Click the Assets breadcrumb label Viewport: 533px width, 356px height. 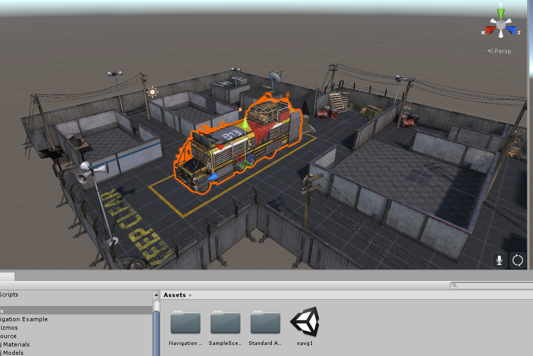point(175,295)
